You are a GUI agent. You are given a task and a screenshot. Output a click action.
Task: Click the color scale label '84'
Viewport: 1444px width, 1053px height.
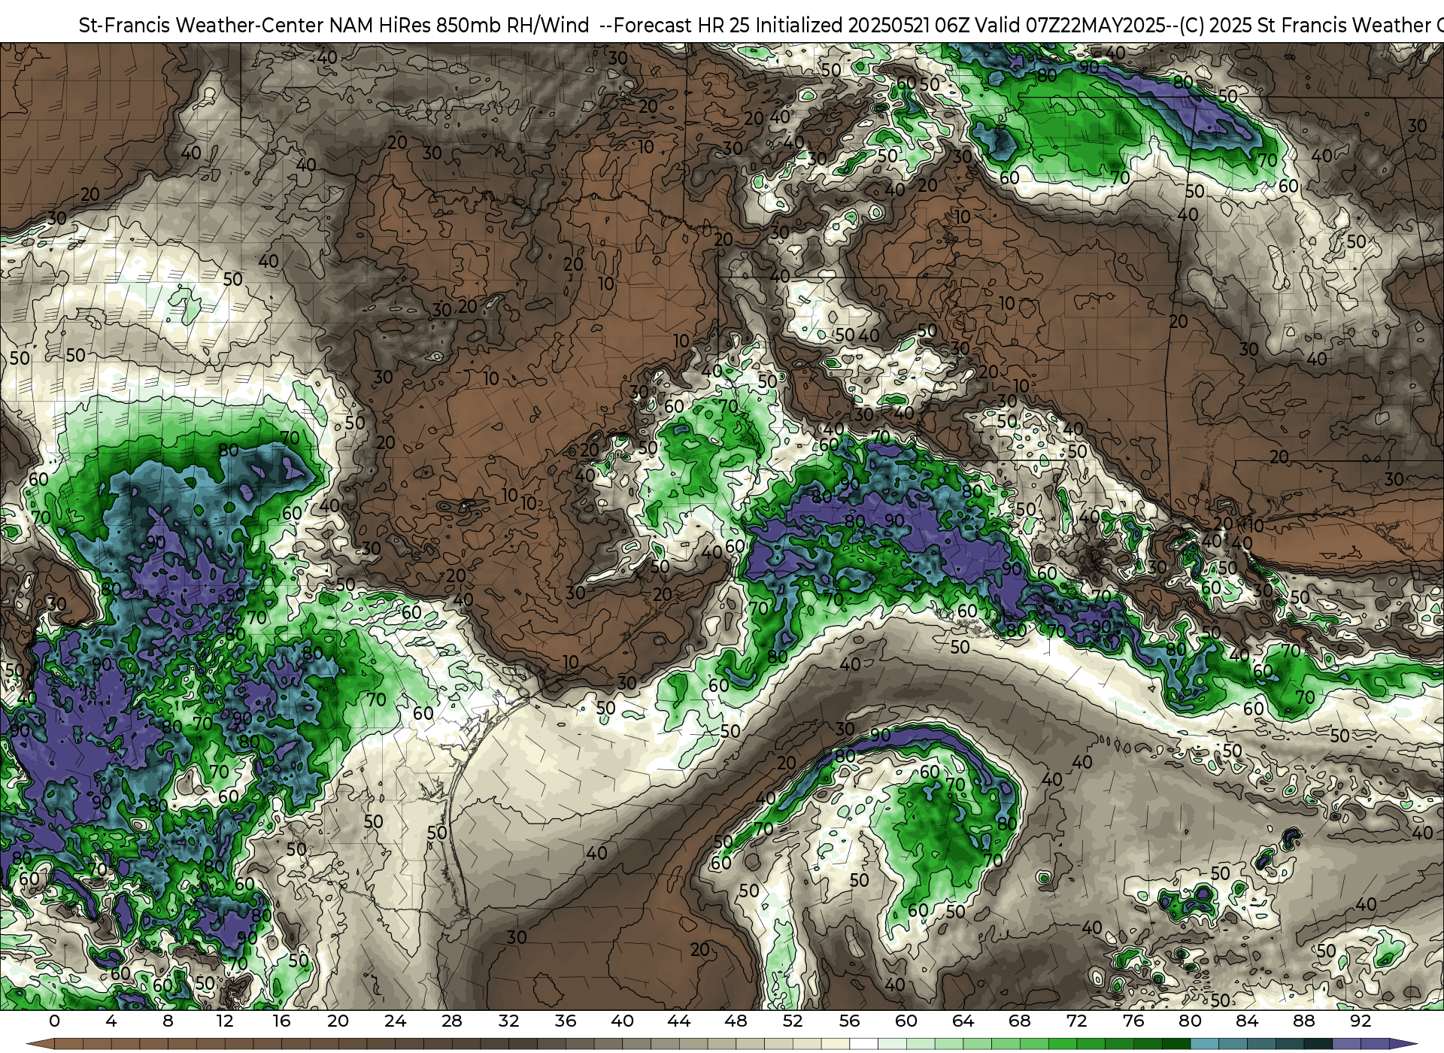click(x=1247, y=1021)
